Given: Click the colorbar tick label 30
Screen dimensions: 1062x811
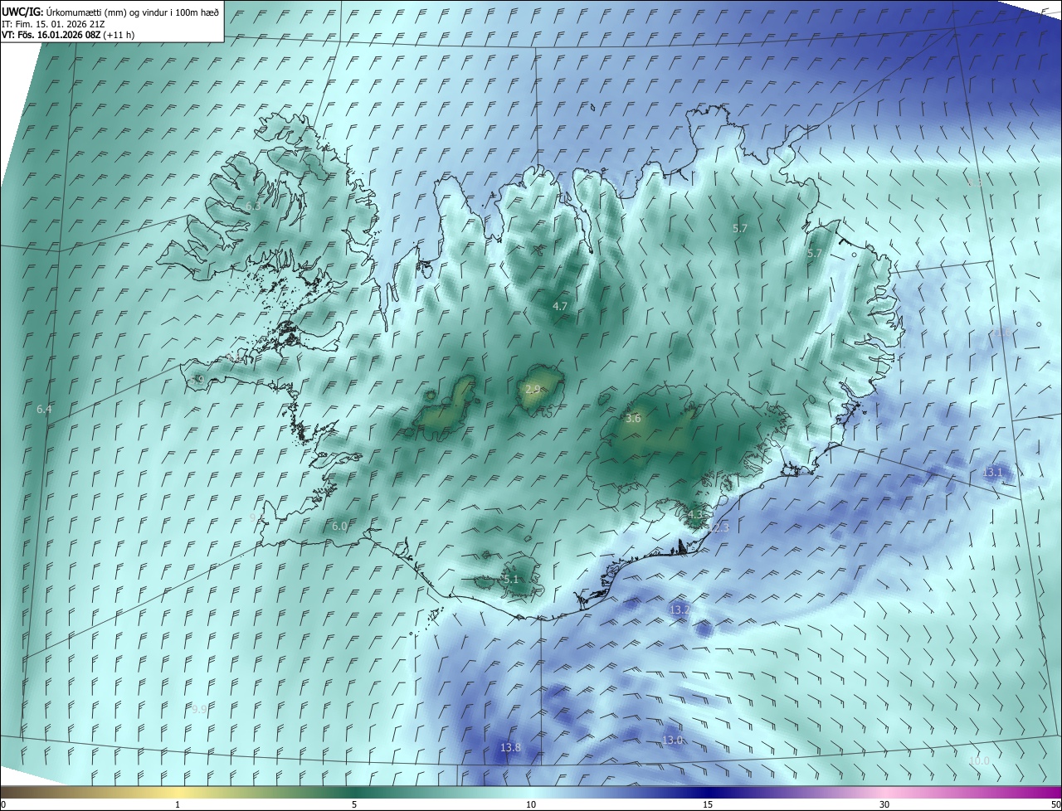Looking at the screenshot, I should [884, 804].
